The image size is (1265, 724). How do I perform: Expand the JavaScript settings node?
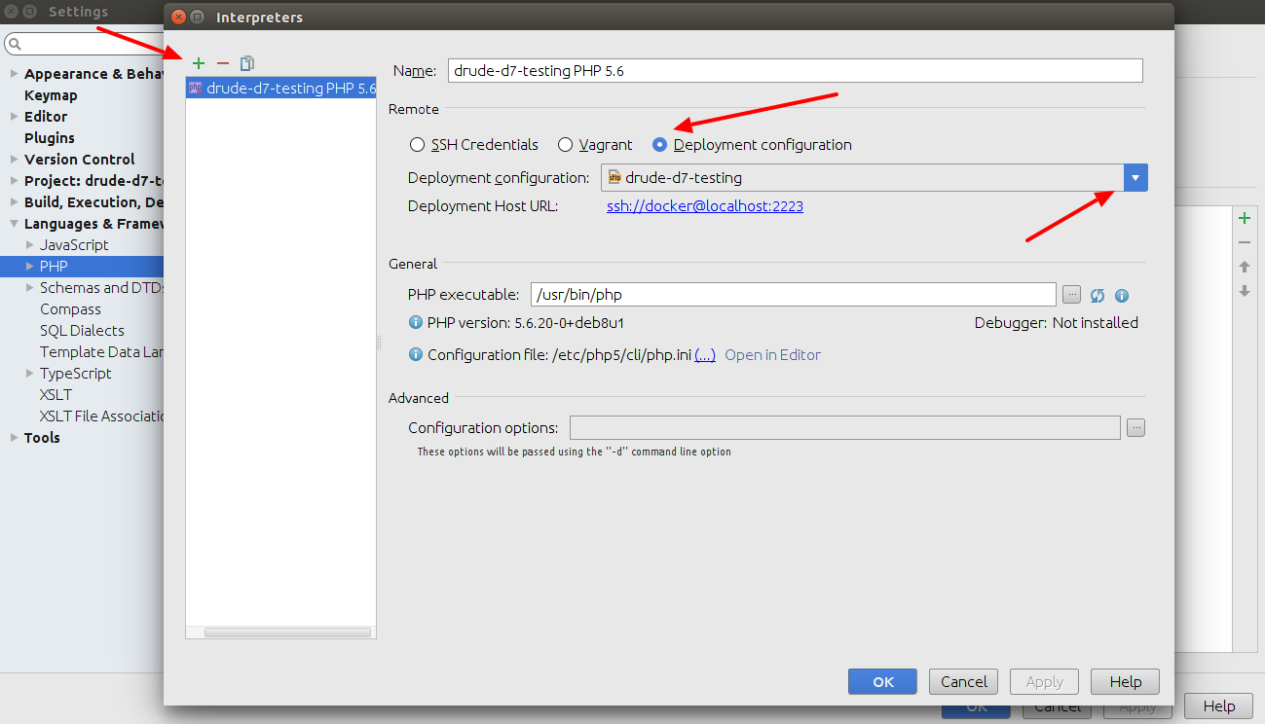click(x=29, y=245)
